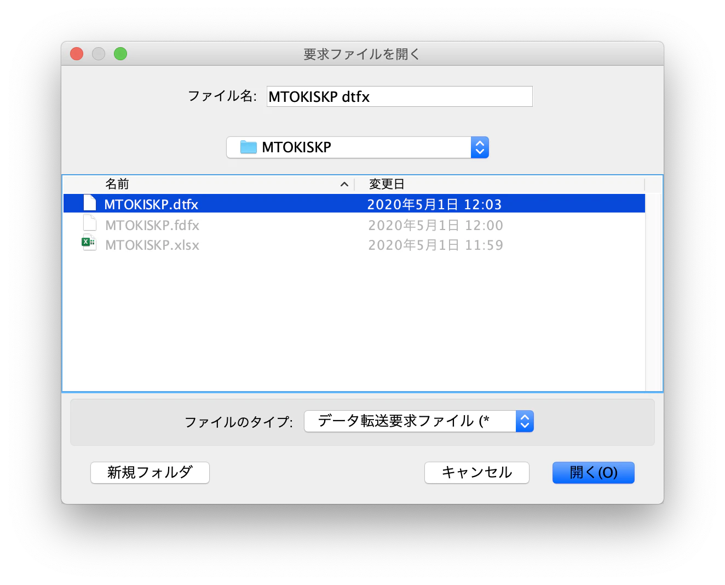The image size is (725, 585).
Task: Click the 開く(O) button
Action: (594, 472)
